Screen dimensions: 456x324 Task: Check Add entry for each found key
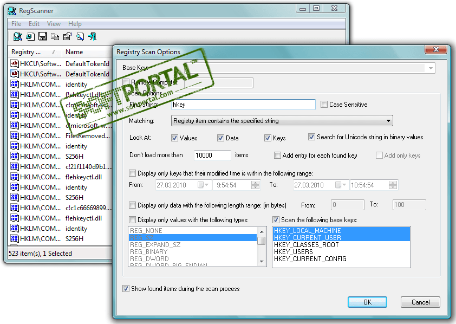[x=277, y=155]
